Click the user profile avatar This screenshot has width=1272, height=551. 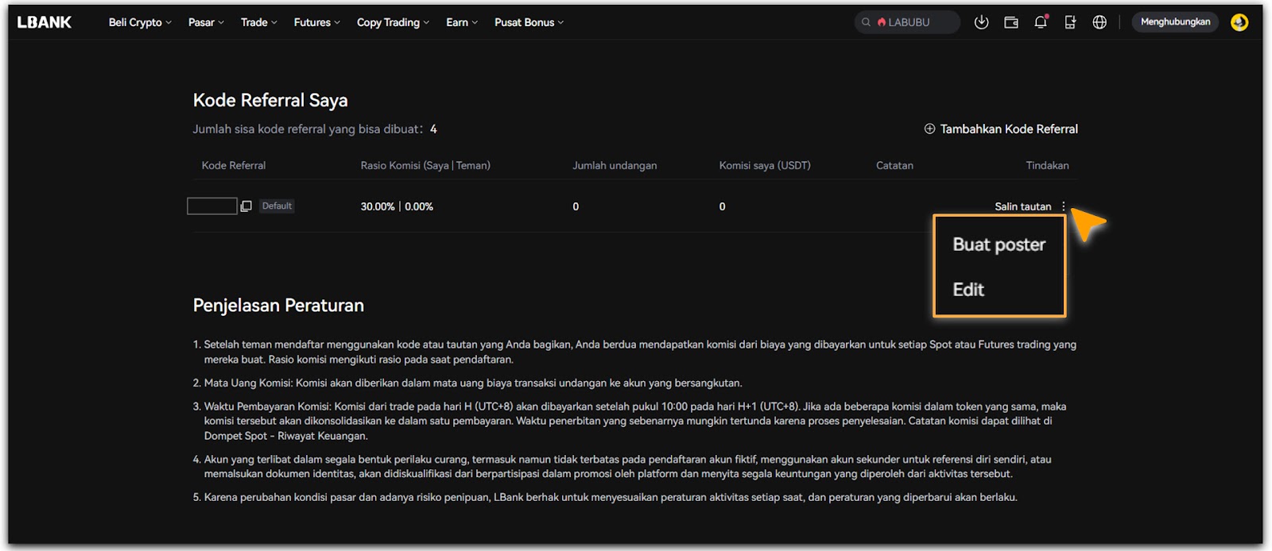1239,22
